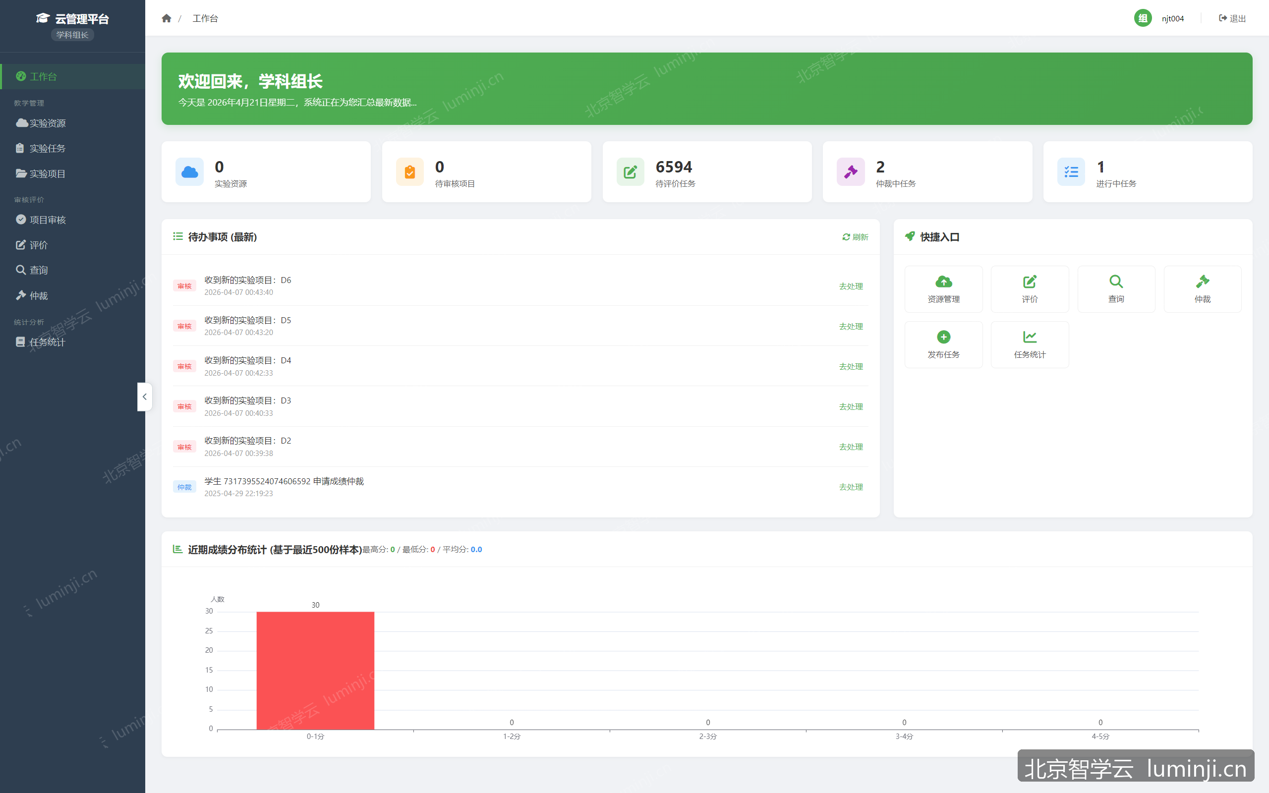Click the 学科组长 role badge under logo
This screenshot has width=1269, height=793.
(72, 35)
